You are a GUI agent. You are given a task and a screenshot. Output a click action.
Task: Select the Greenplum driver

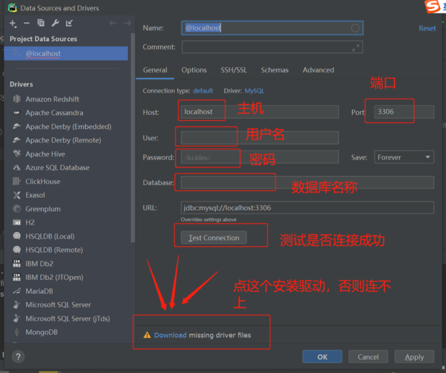[43, 209]
